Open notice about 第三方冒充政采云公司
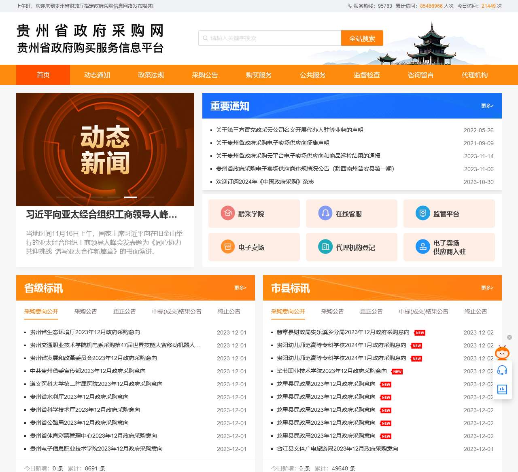The image size is (518, 472). (290, 130)
